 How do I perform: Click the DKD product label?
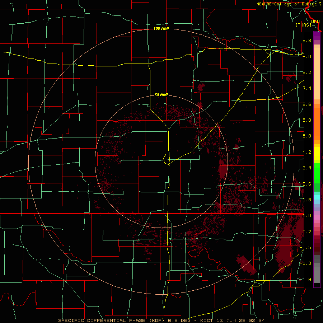click(x=315, y=21)
